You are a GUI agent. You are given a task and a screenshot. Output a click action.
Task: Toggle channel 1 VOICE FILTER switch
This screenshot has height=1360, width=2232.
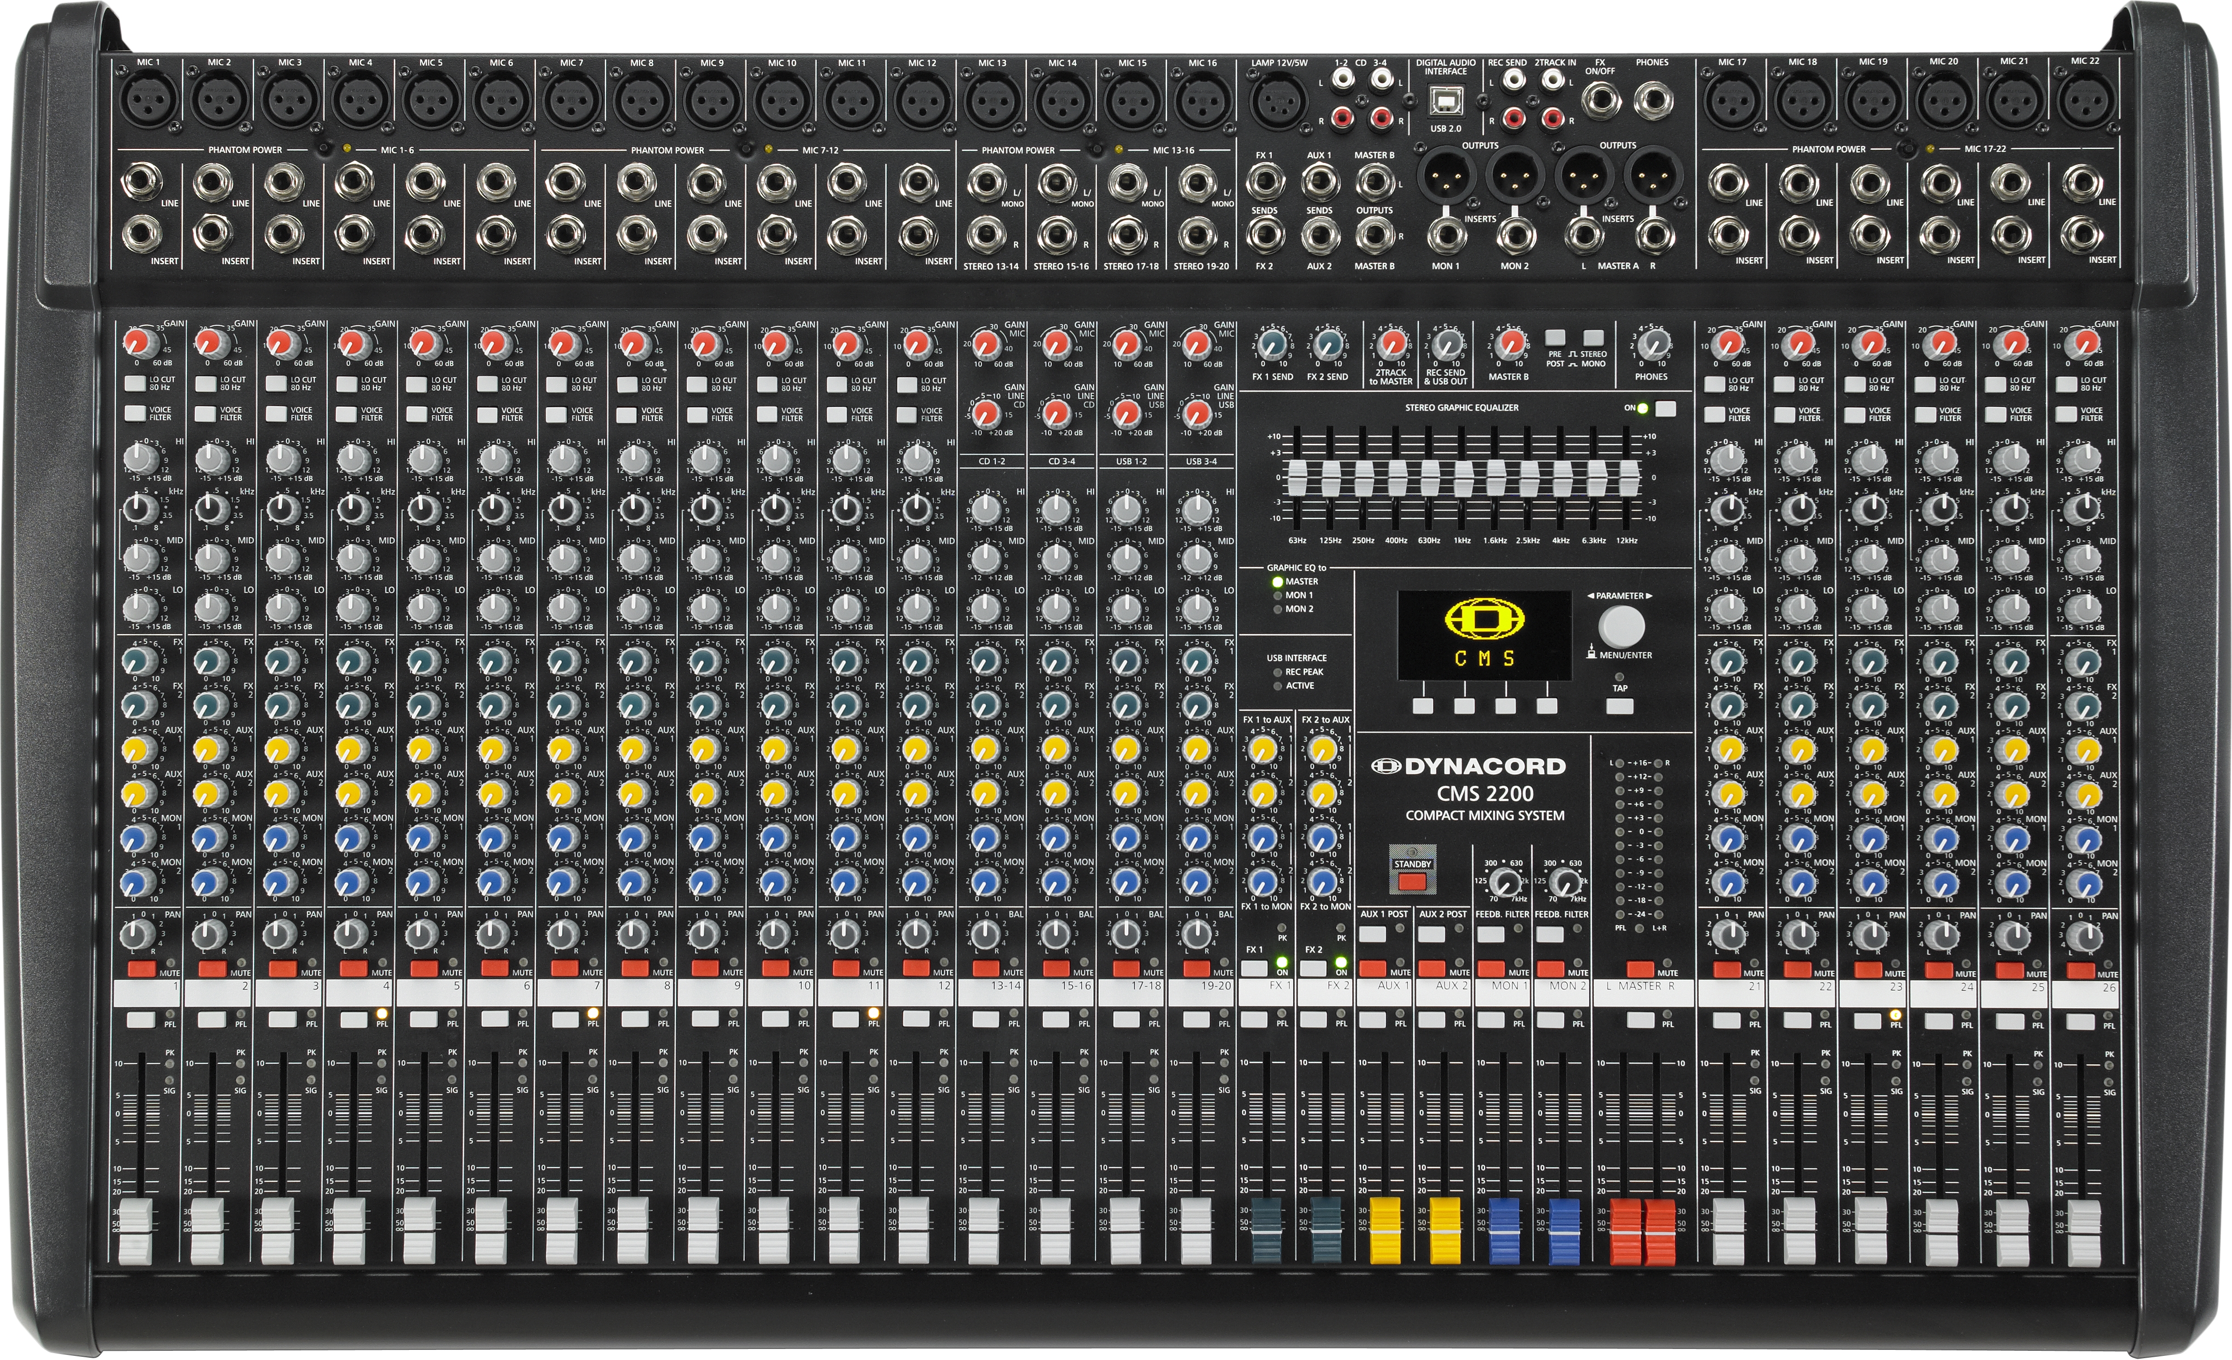136,413
